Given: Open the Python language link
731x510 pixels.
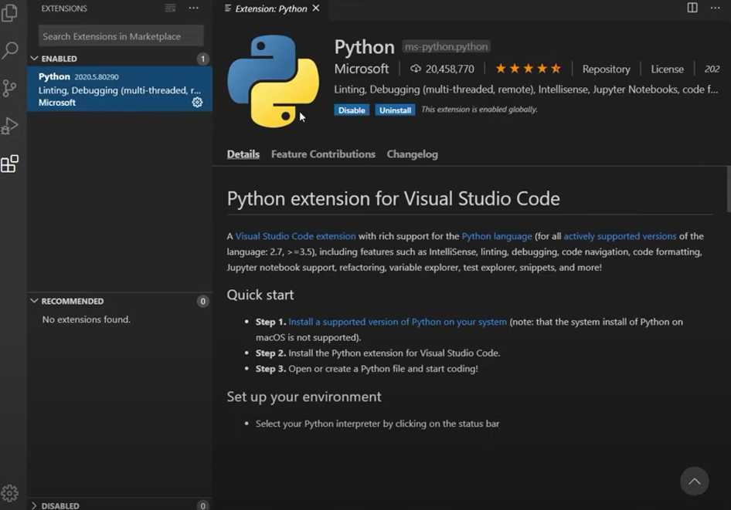Looking at the screenshot, I should 497,236.
